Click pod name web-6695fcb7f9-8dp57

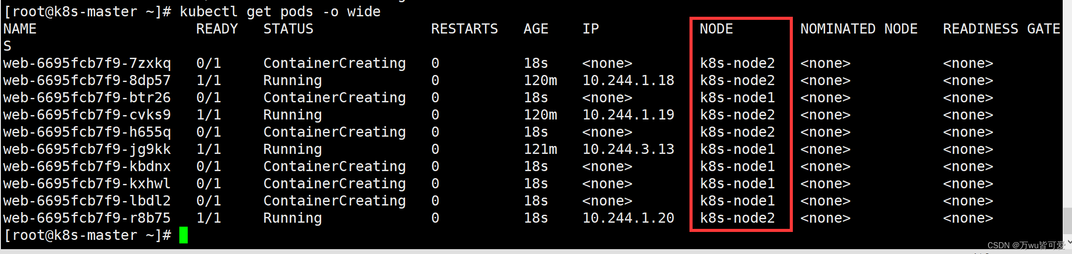click(87, 80)
